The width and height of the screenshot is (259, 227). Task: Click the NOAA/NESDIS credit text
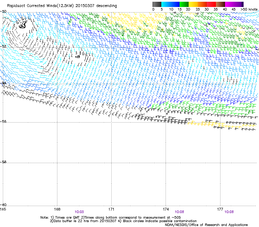pyautogui.click(x=206, y=225)
